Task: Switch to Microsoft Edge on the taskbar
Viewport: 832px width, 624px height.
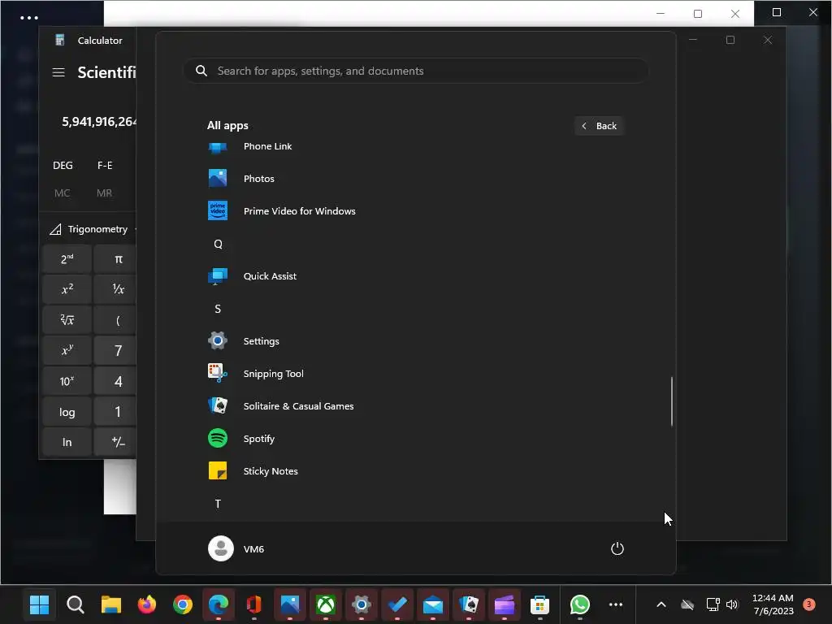Action: [x=219, y=604]
